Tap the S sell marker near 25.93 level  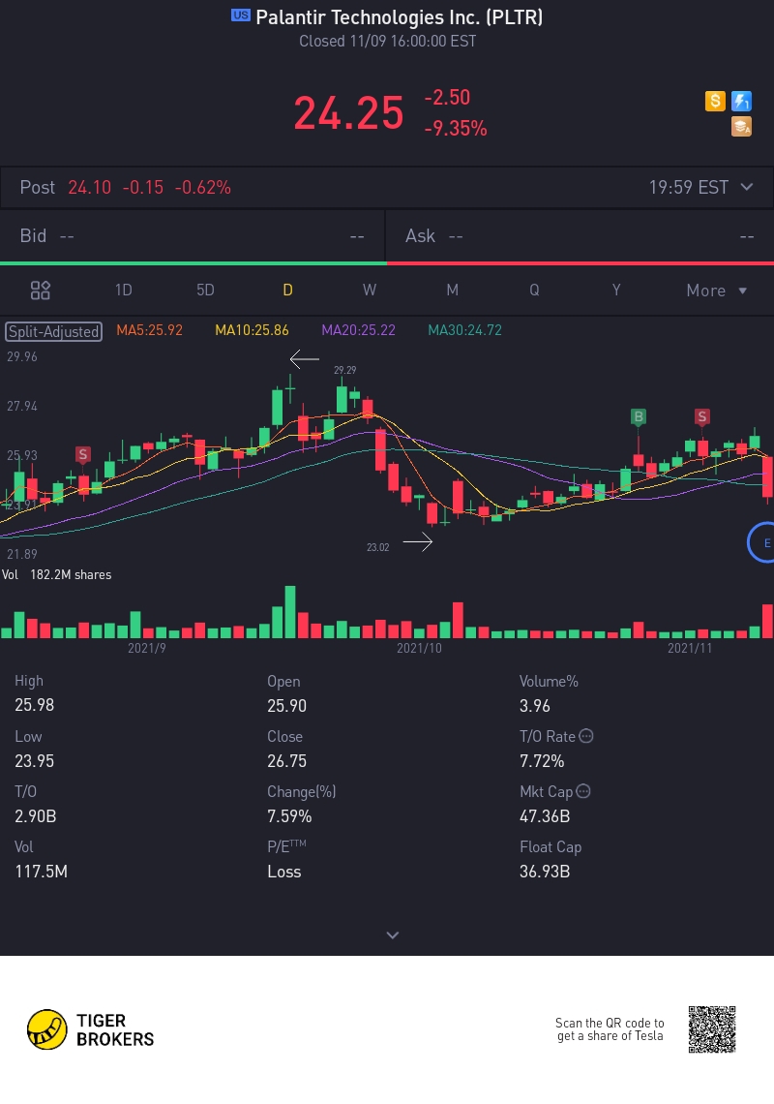83,454
